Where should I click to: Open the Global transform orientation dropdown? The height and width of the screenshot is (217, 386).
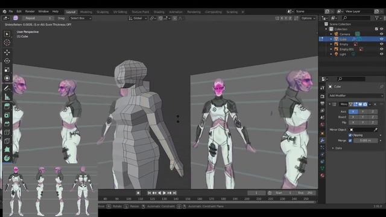(x=138, y=18)
